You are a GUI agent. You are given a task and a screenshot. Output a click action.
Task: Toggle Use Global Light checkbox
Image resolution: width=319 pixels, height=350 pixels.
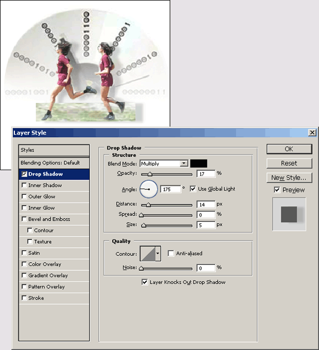(x=193, y=189)
